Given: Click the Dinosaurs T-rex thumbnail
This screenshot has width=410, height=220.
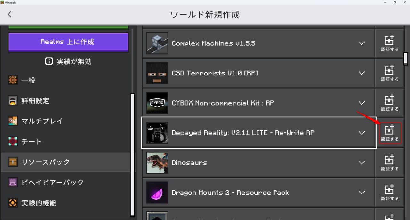Looking at the screenshot, I should [x=157, y=162].
